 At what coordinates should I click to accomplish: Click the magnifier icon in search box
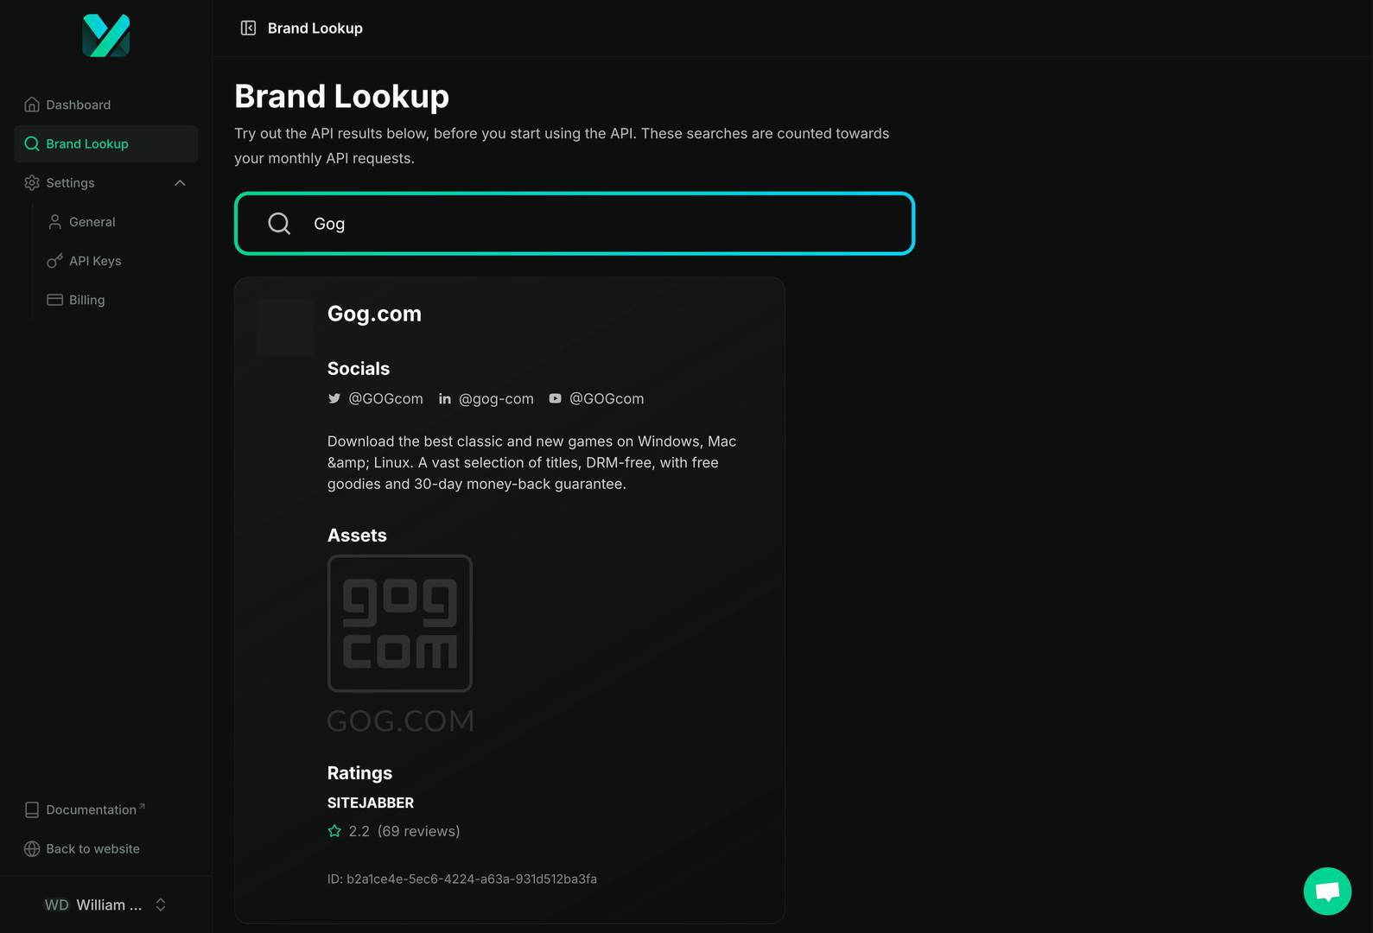(x=279, y=224)
